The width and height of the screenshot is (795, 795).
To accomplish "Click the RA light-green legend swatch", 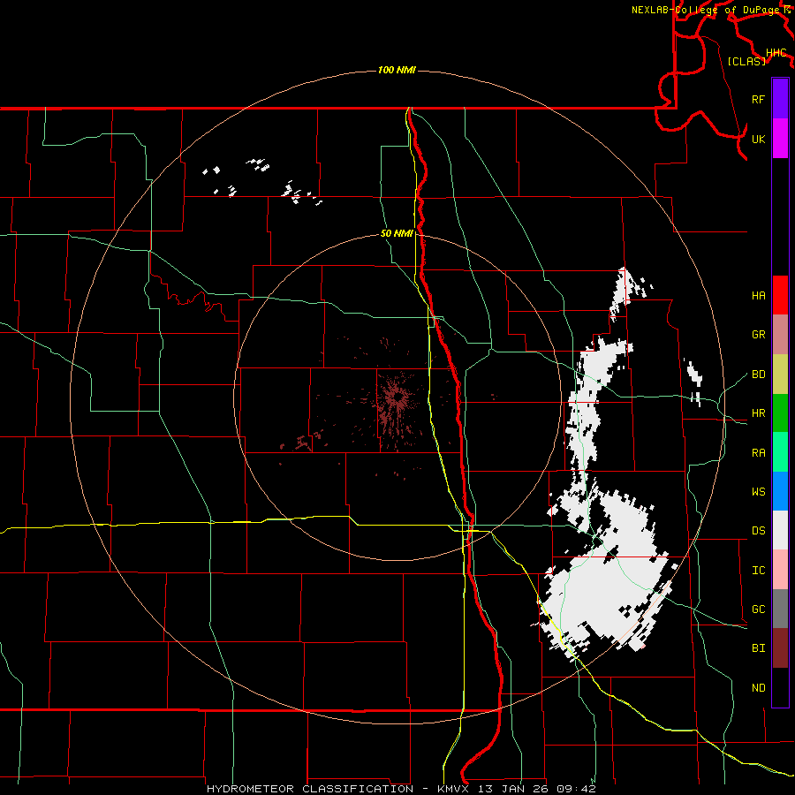I will point(780,452).
